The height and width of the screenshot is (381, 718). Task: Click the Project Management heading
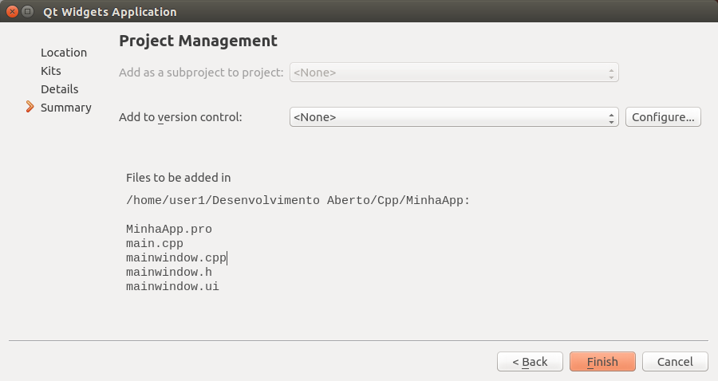pyautogui.click(x=198, y=41)
